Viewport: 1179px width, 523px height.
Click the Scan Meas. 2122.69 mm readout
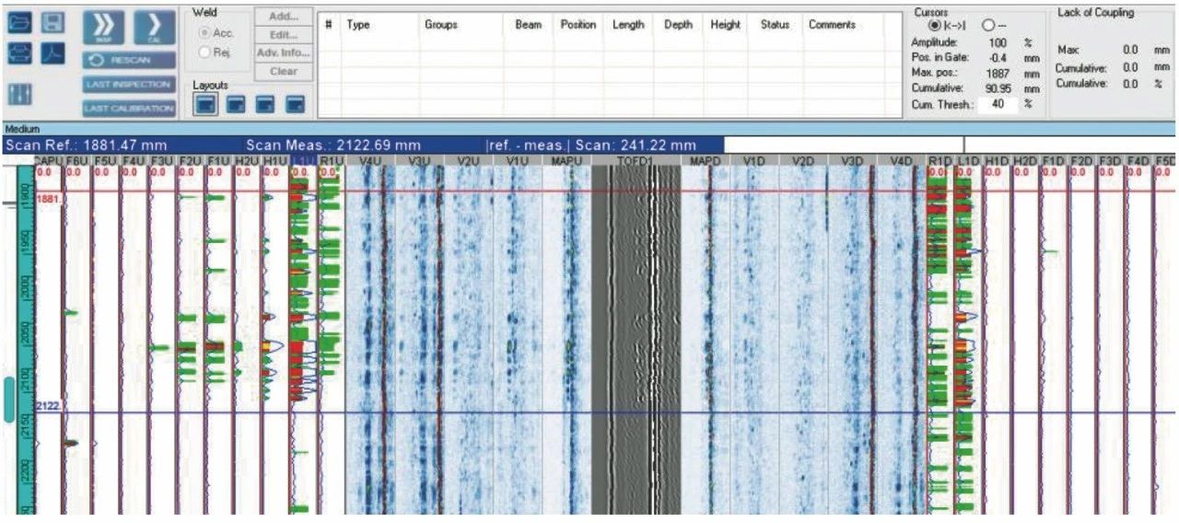(333, 145)
